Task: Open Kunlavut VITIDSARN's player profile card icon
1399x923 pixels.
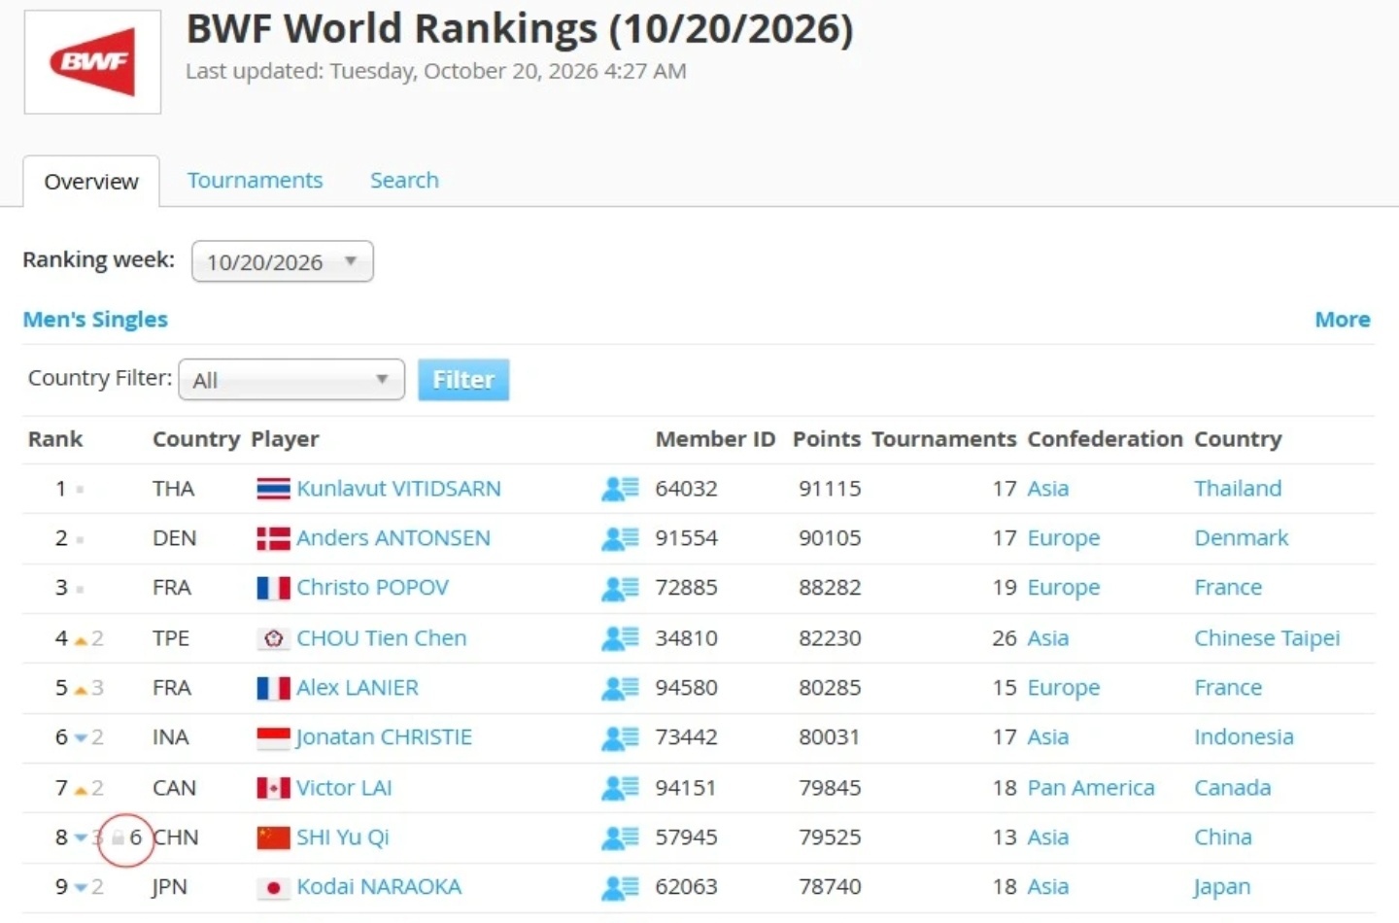Action: click(620, 489)
